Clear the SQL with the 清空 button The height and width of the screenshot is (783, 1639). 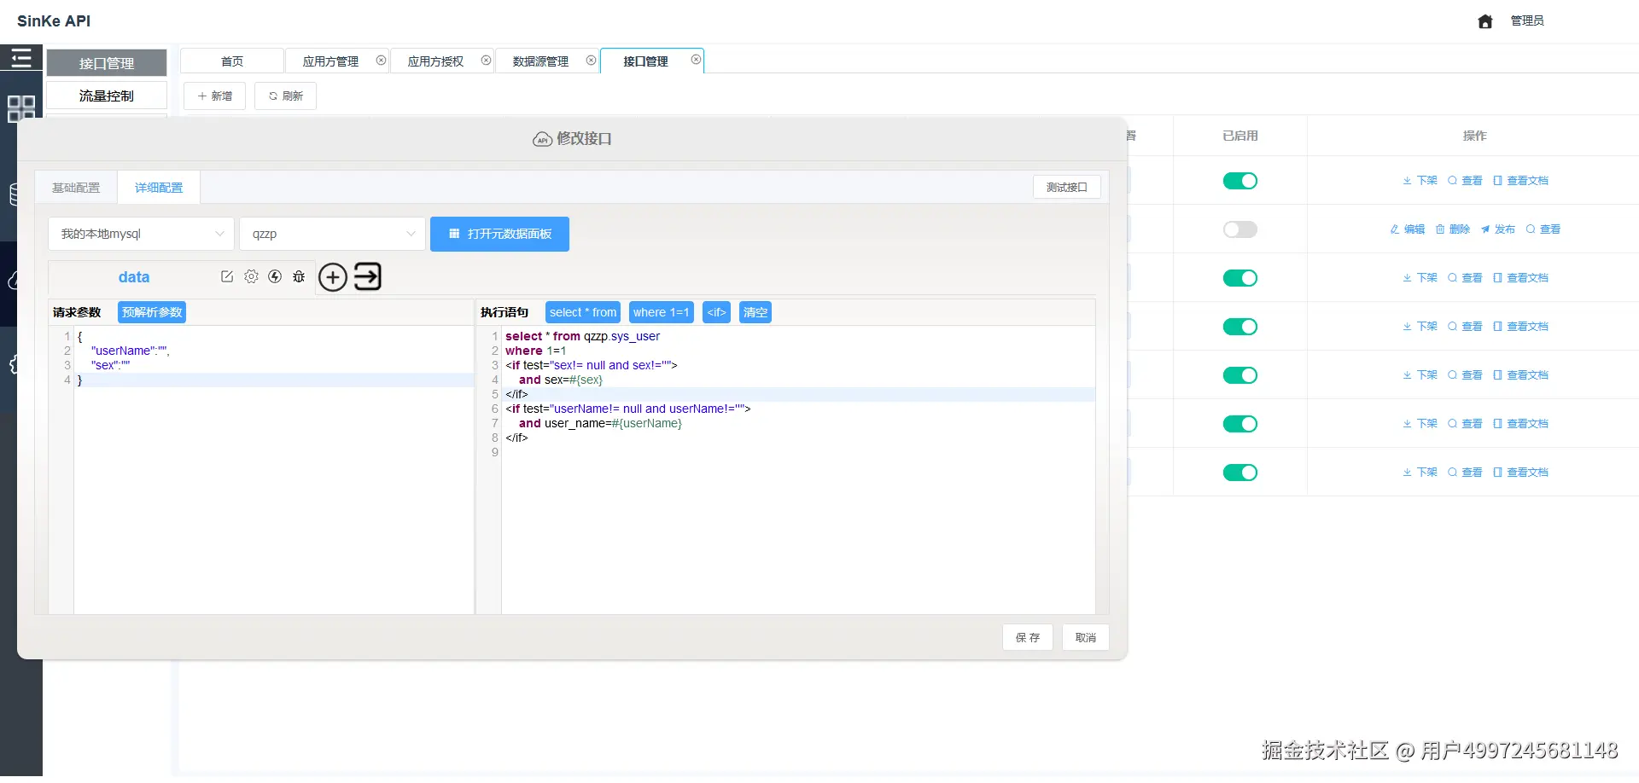(x=755, y=312)
